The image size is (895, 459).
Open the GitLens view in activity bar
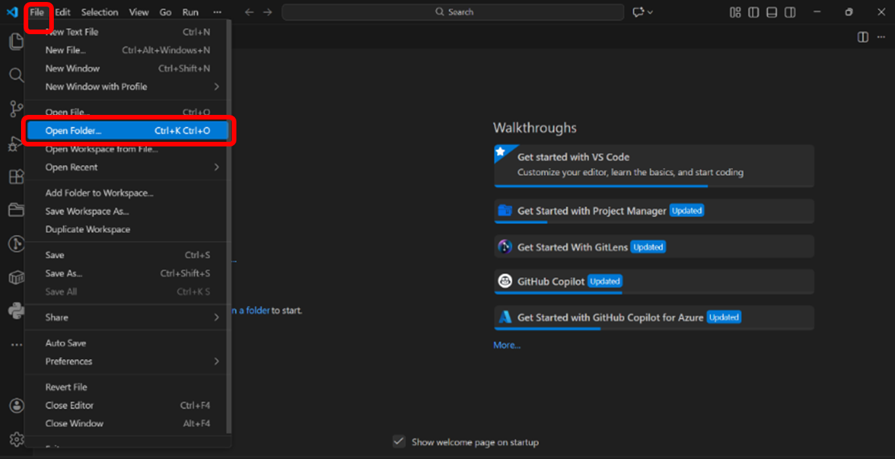pyautogui.click(x=16, y=244)
